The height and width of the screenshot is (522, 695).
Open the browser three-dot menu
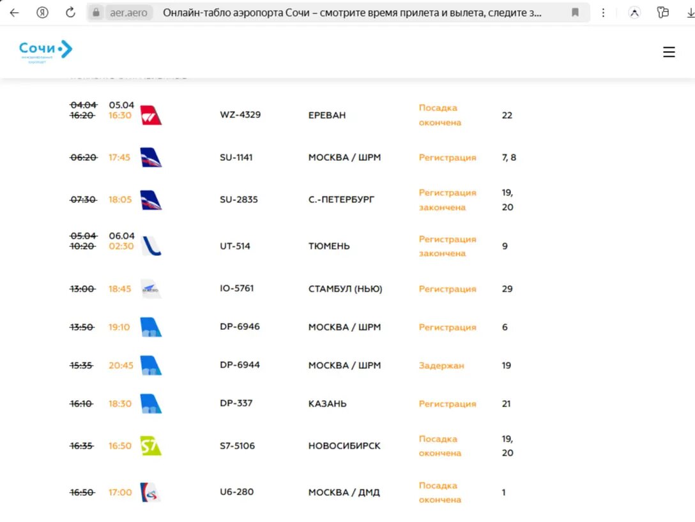(603, 13)
